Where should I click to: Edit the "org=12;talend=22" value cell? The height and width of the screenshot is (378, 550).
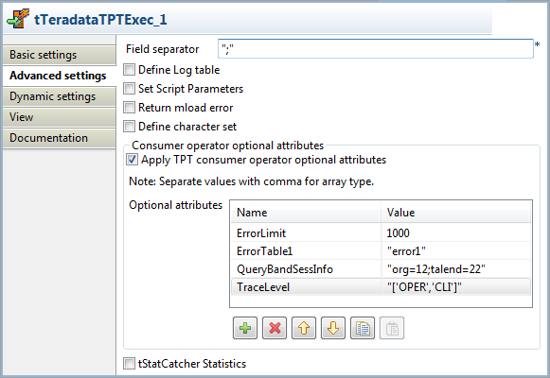455,269
